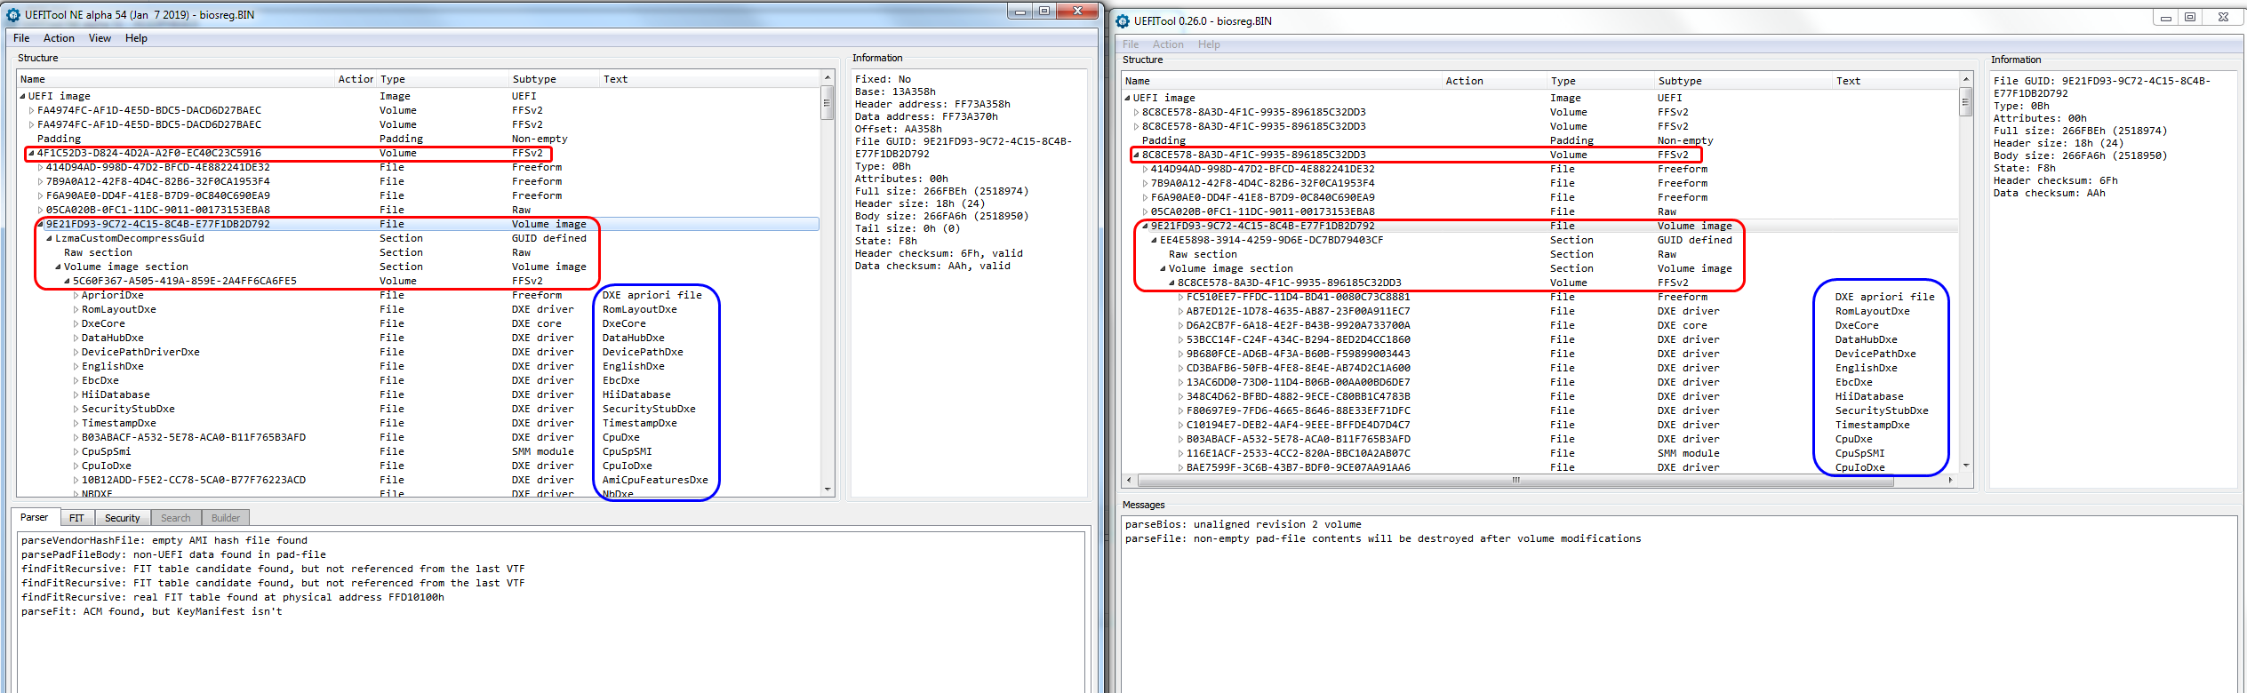
Task: Click the "real FIT table found" parser message
Action: pos(233,597)
